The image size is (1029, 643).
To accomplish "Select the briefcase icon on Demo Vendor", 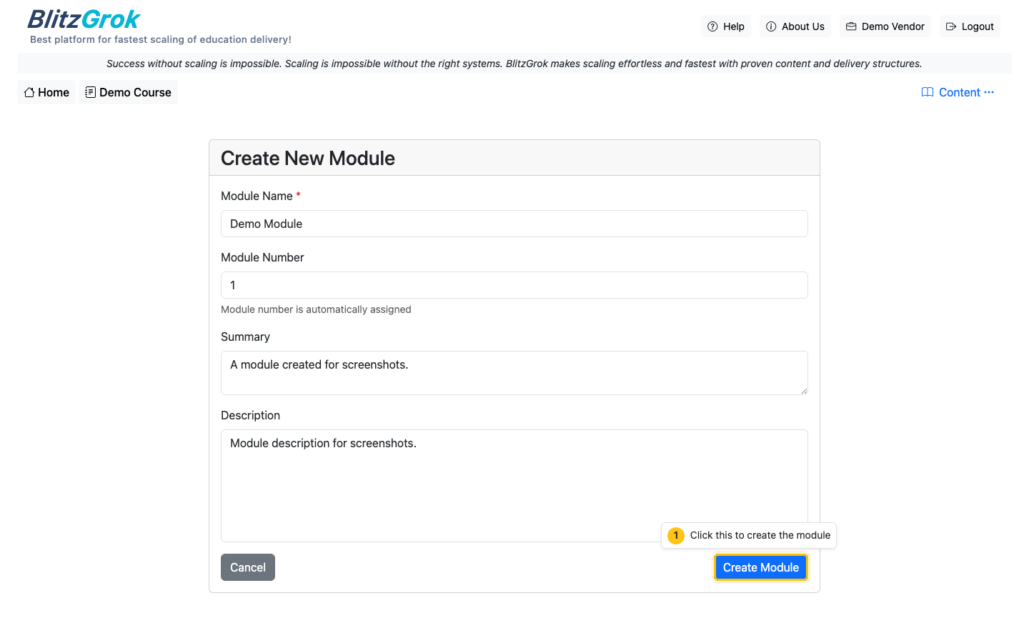I will point(850,26).
